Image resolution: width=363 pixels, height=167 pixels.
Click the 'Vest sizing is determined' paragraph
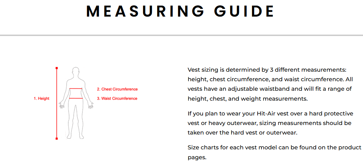point(270,84)
